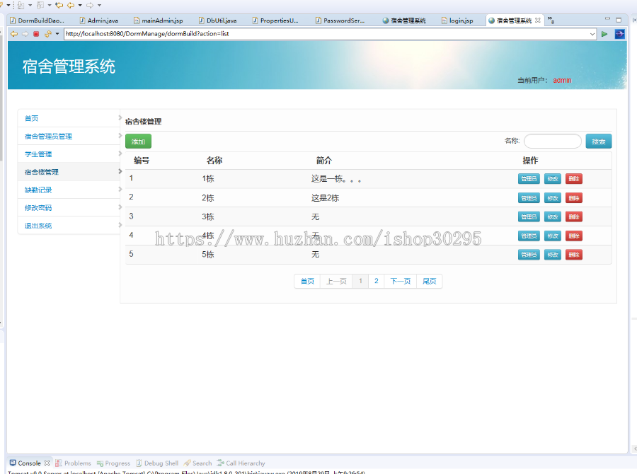Click the green Go arrow to load URL

604,33
